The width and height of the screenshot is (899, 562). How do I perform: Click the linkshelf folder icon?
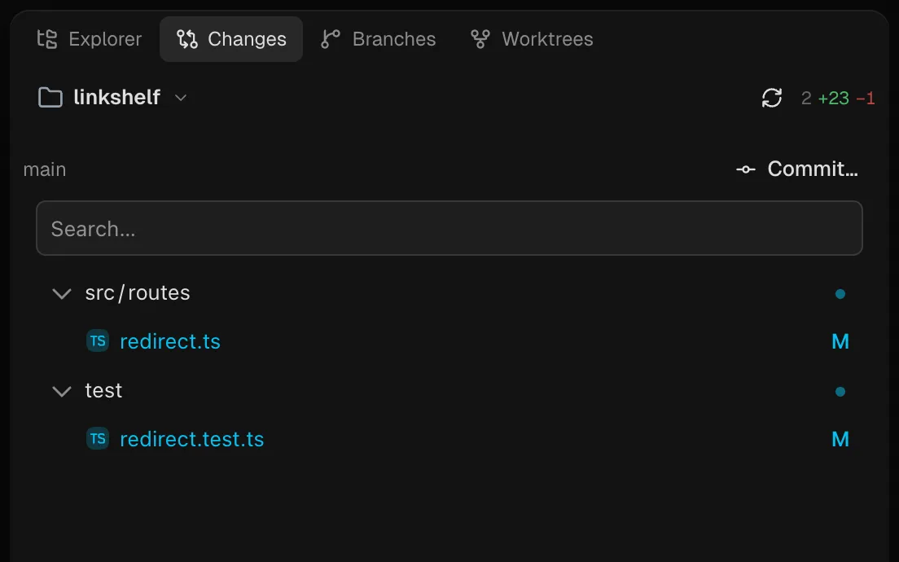(x=50, y=98)
